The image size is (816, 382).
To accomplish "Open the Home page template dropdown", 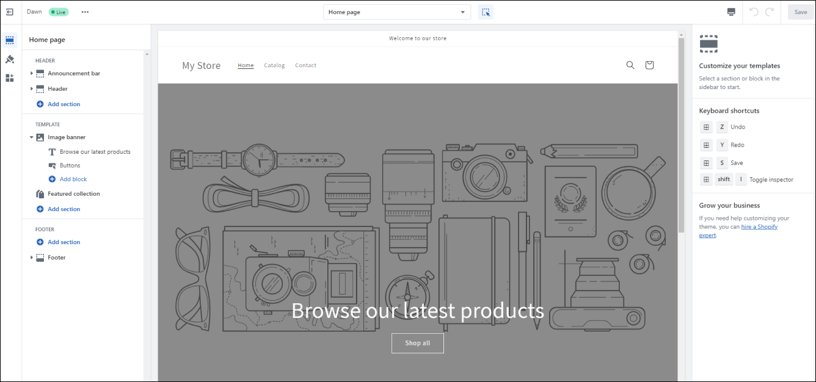I will coord(397,12).
